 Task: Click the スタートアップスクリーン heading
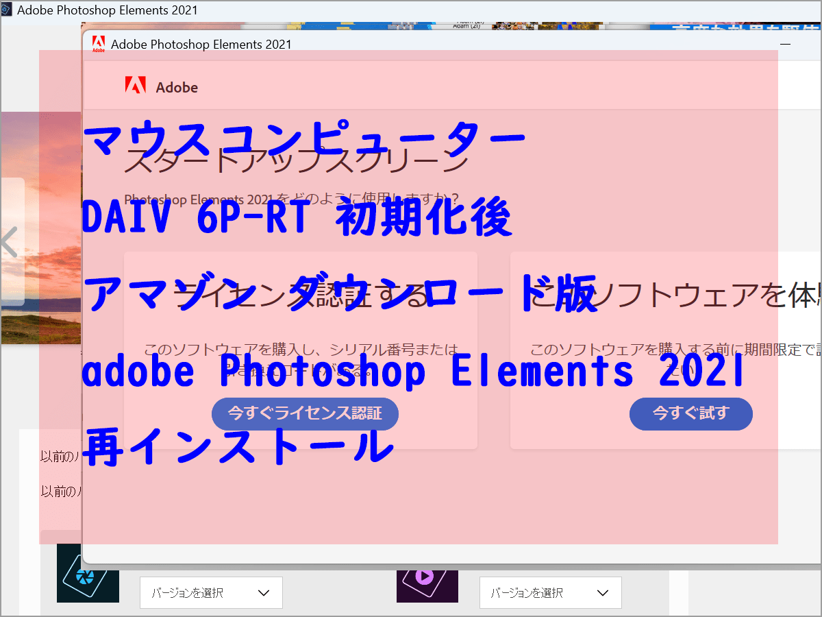click(x=296, y=162)
